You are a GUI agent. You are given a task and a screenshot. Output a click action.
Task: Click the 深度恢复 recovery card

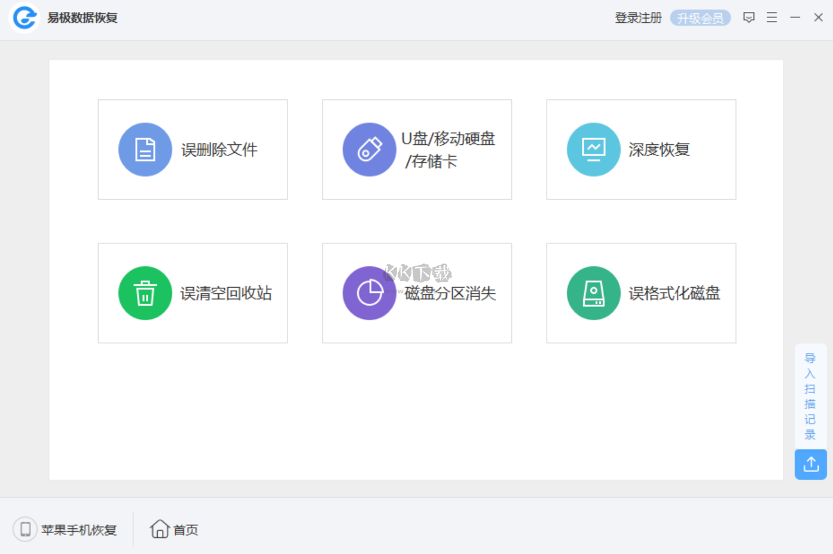641,150
